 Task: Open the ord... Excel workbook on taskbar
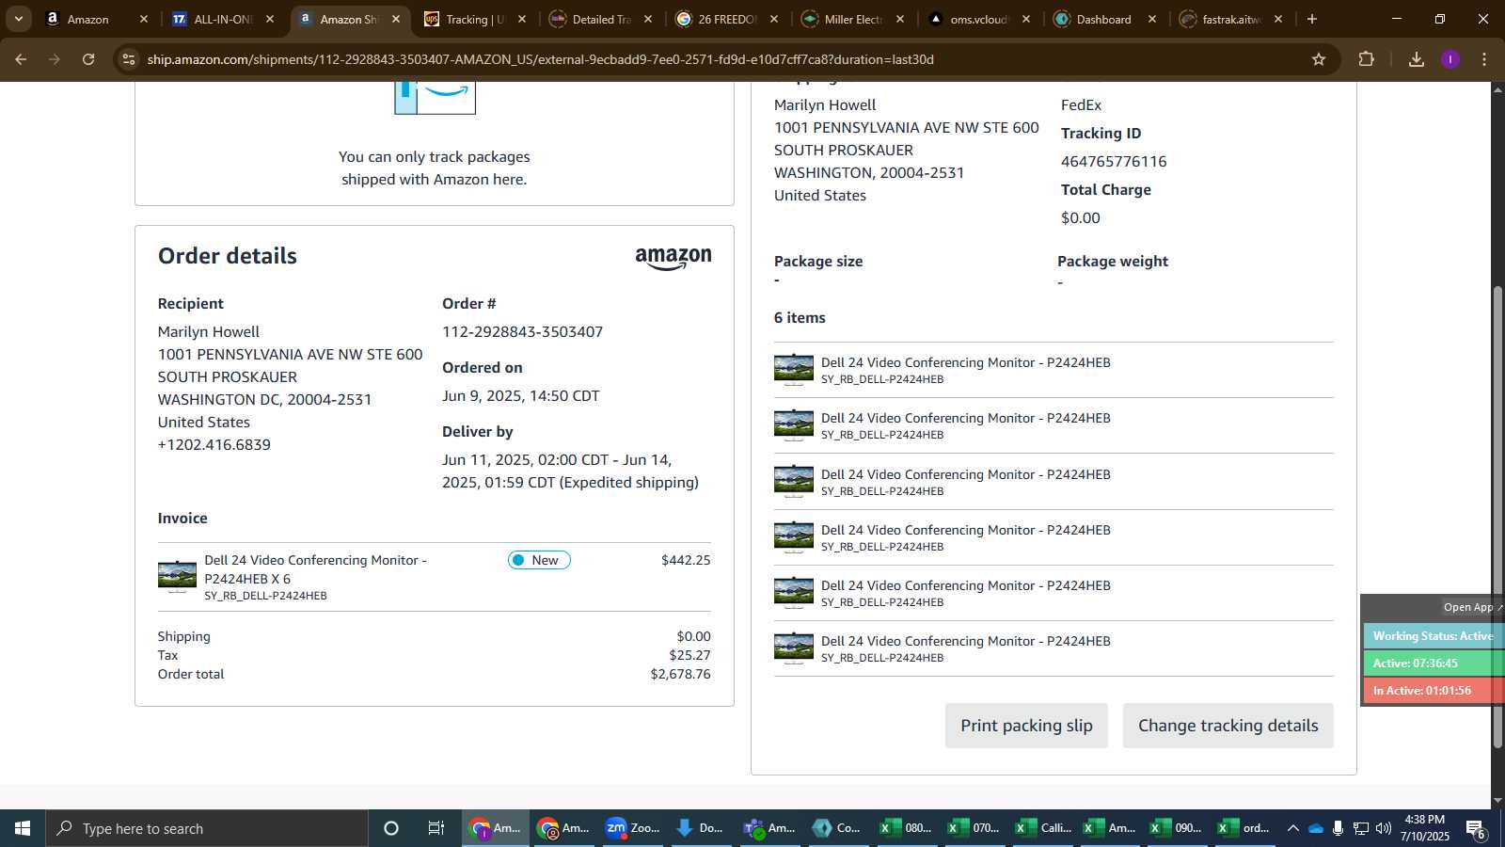tap(1244, 828)
